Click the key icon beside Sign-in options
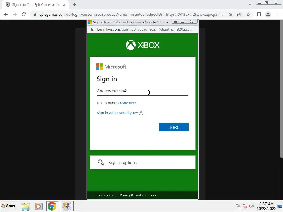The image size is (283, 212). click(x=101, y=162)
